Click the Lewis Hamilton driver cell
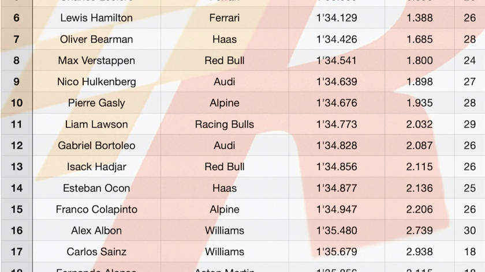This screenshot has height=272, width=485. [x=96, y=18]
